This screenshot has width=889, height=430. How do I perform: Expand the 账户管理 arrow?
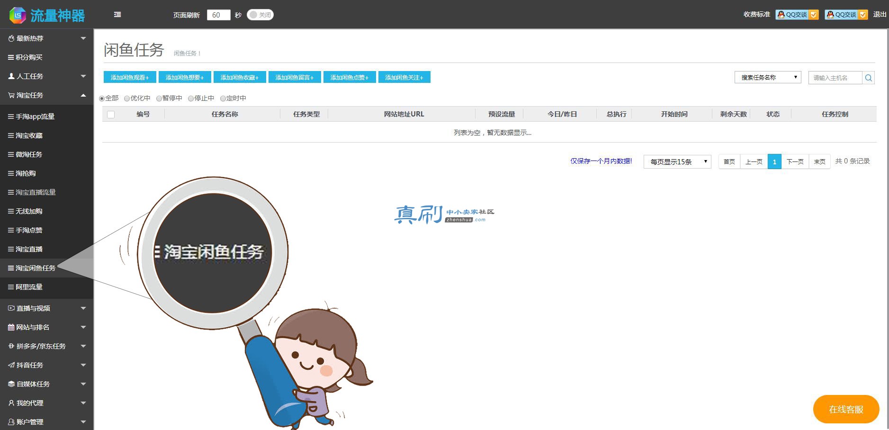[x=83, y=422]
